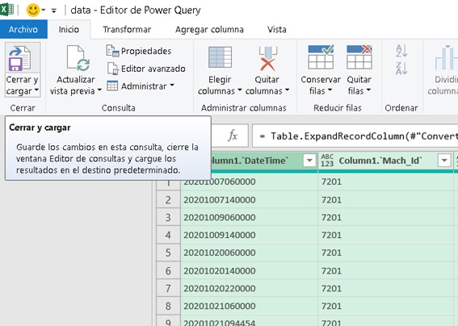Open the Editor avanzado
This screenshot has width=458, height=326.
(145, 69)
